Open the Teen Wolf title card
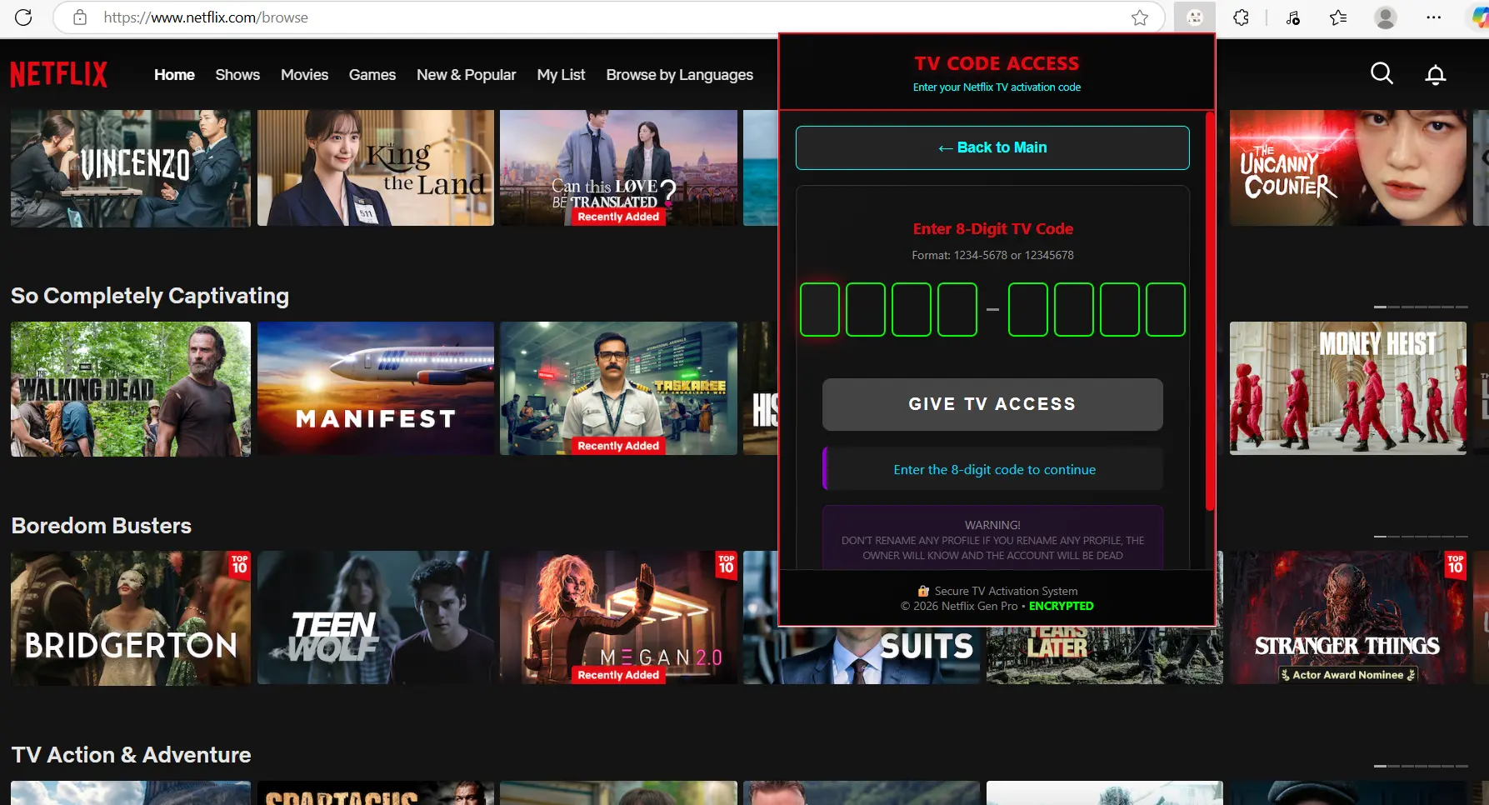 click(376, 618)
